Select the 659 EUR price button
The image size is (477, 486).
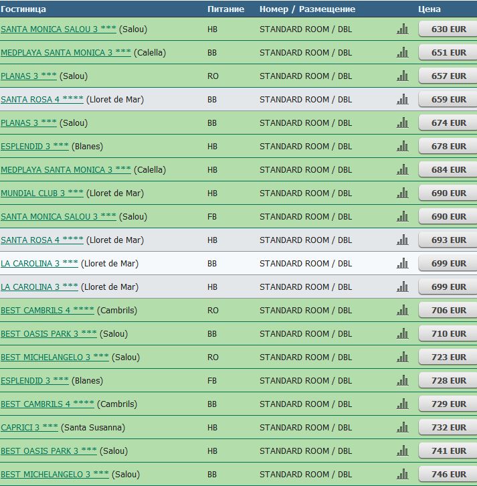(x=448, y=100)
